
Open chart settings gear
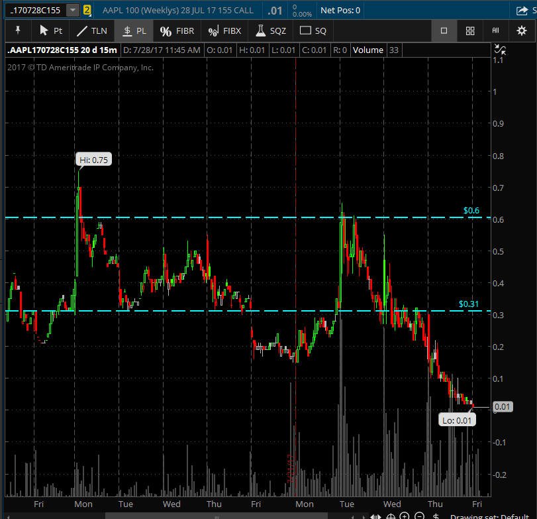click(x=521, y=31)
